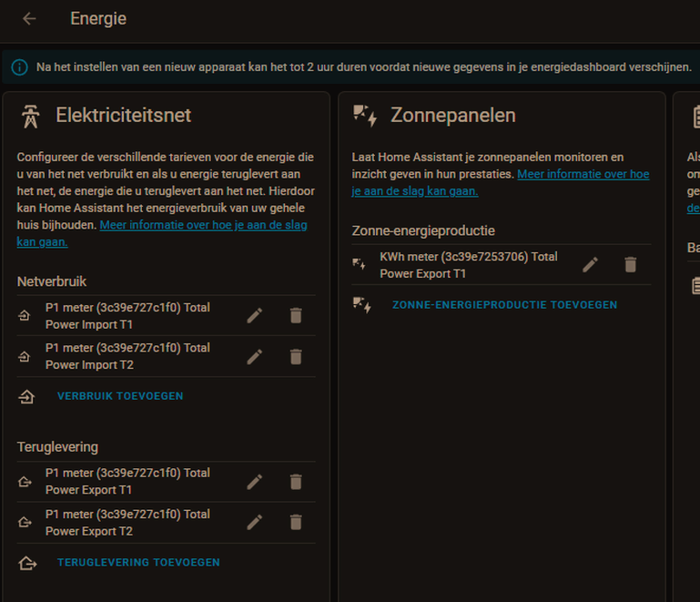Edit the Power Import T2 consumption entry

(x=254, y=356)
